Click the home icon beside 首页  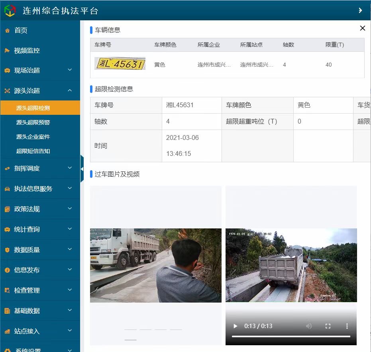pos(7,31)
